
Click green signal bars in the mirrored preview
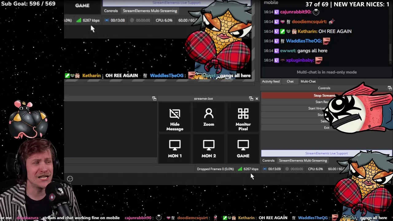tap(79, 20)
